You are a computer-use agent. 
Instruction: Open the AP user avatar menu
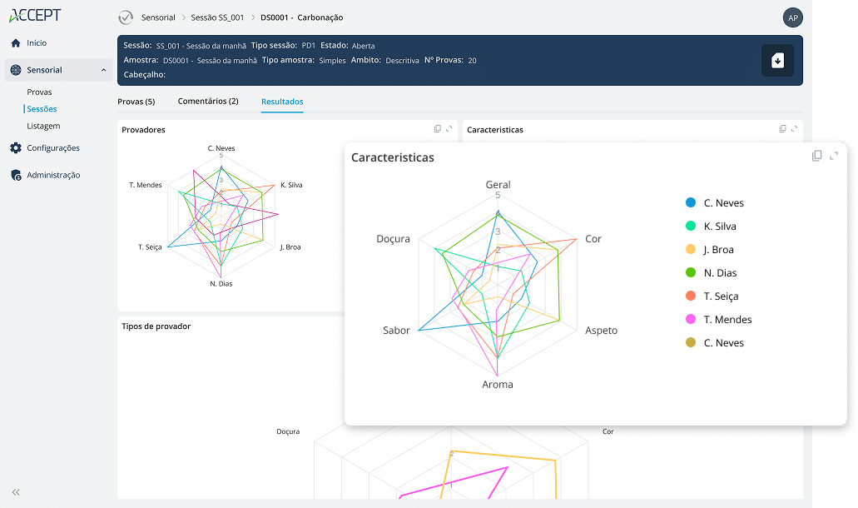point(792,17)
